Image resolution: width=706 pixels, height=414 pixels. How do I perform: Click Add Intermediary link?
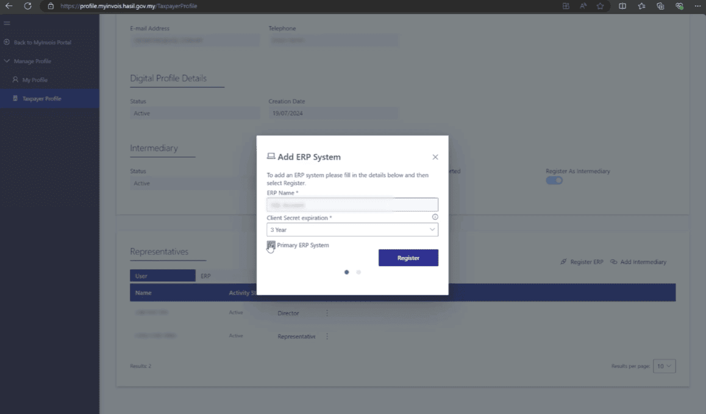(638, 262)
